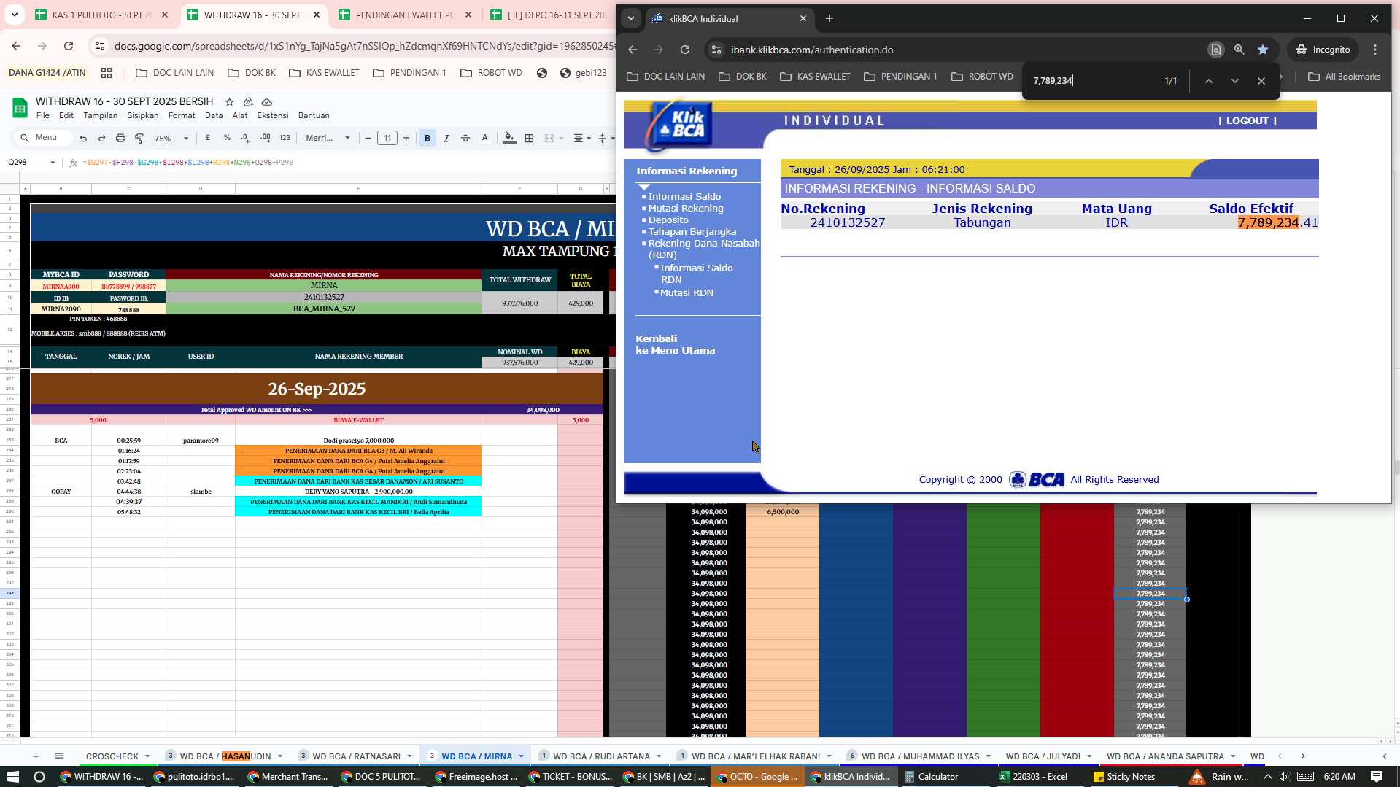Toggle strikethrough formatting in Sheets
Viewport: 1400px width, 787px height.
point(465,138)
